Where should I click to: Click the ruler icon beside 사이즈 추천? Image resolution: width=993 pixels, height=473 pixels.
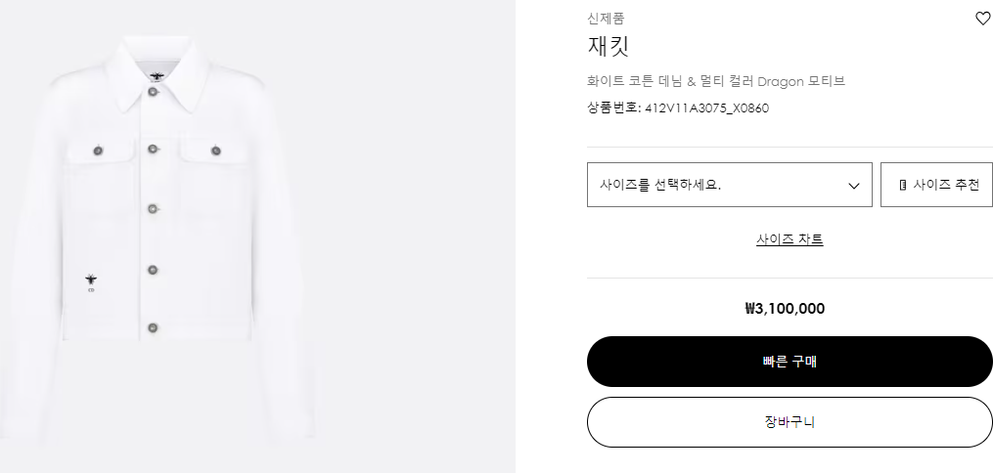click(x=902, y=185)
